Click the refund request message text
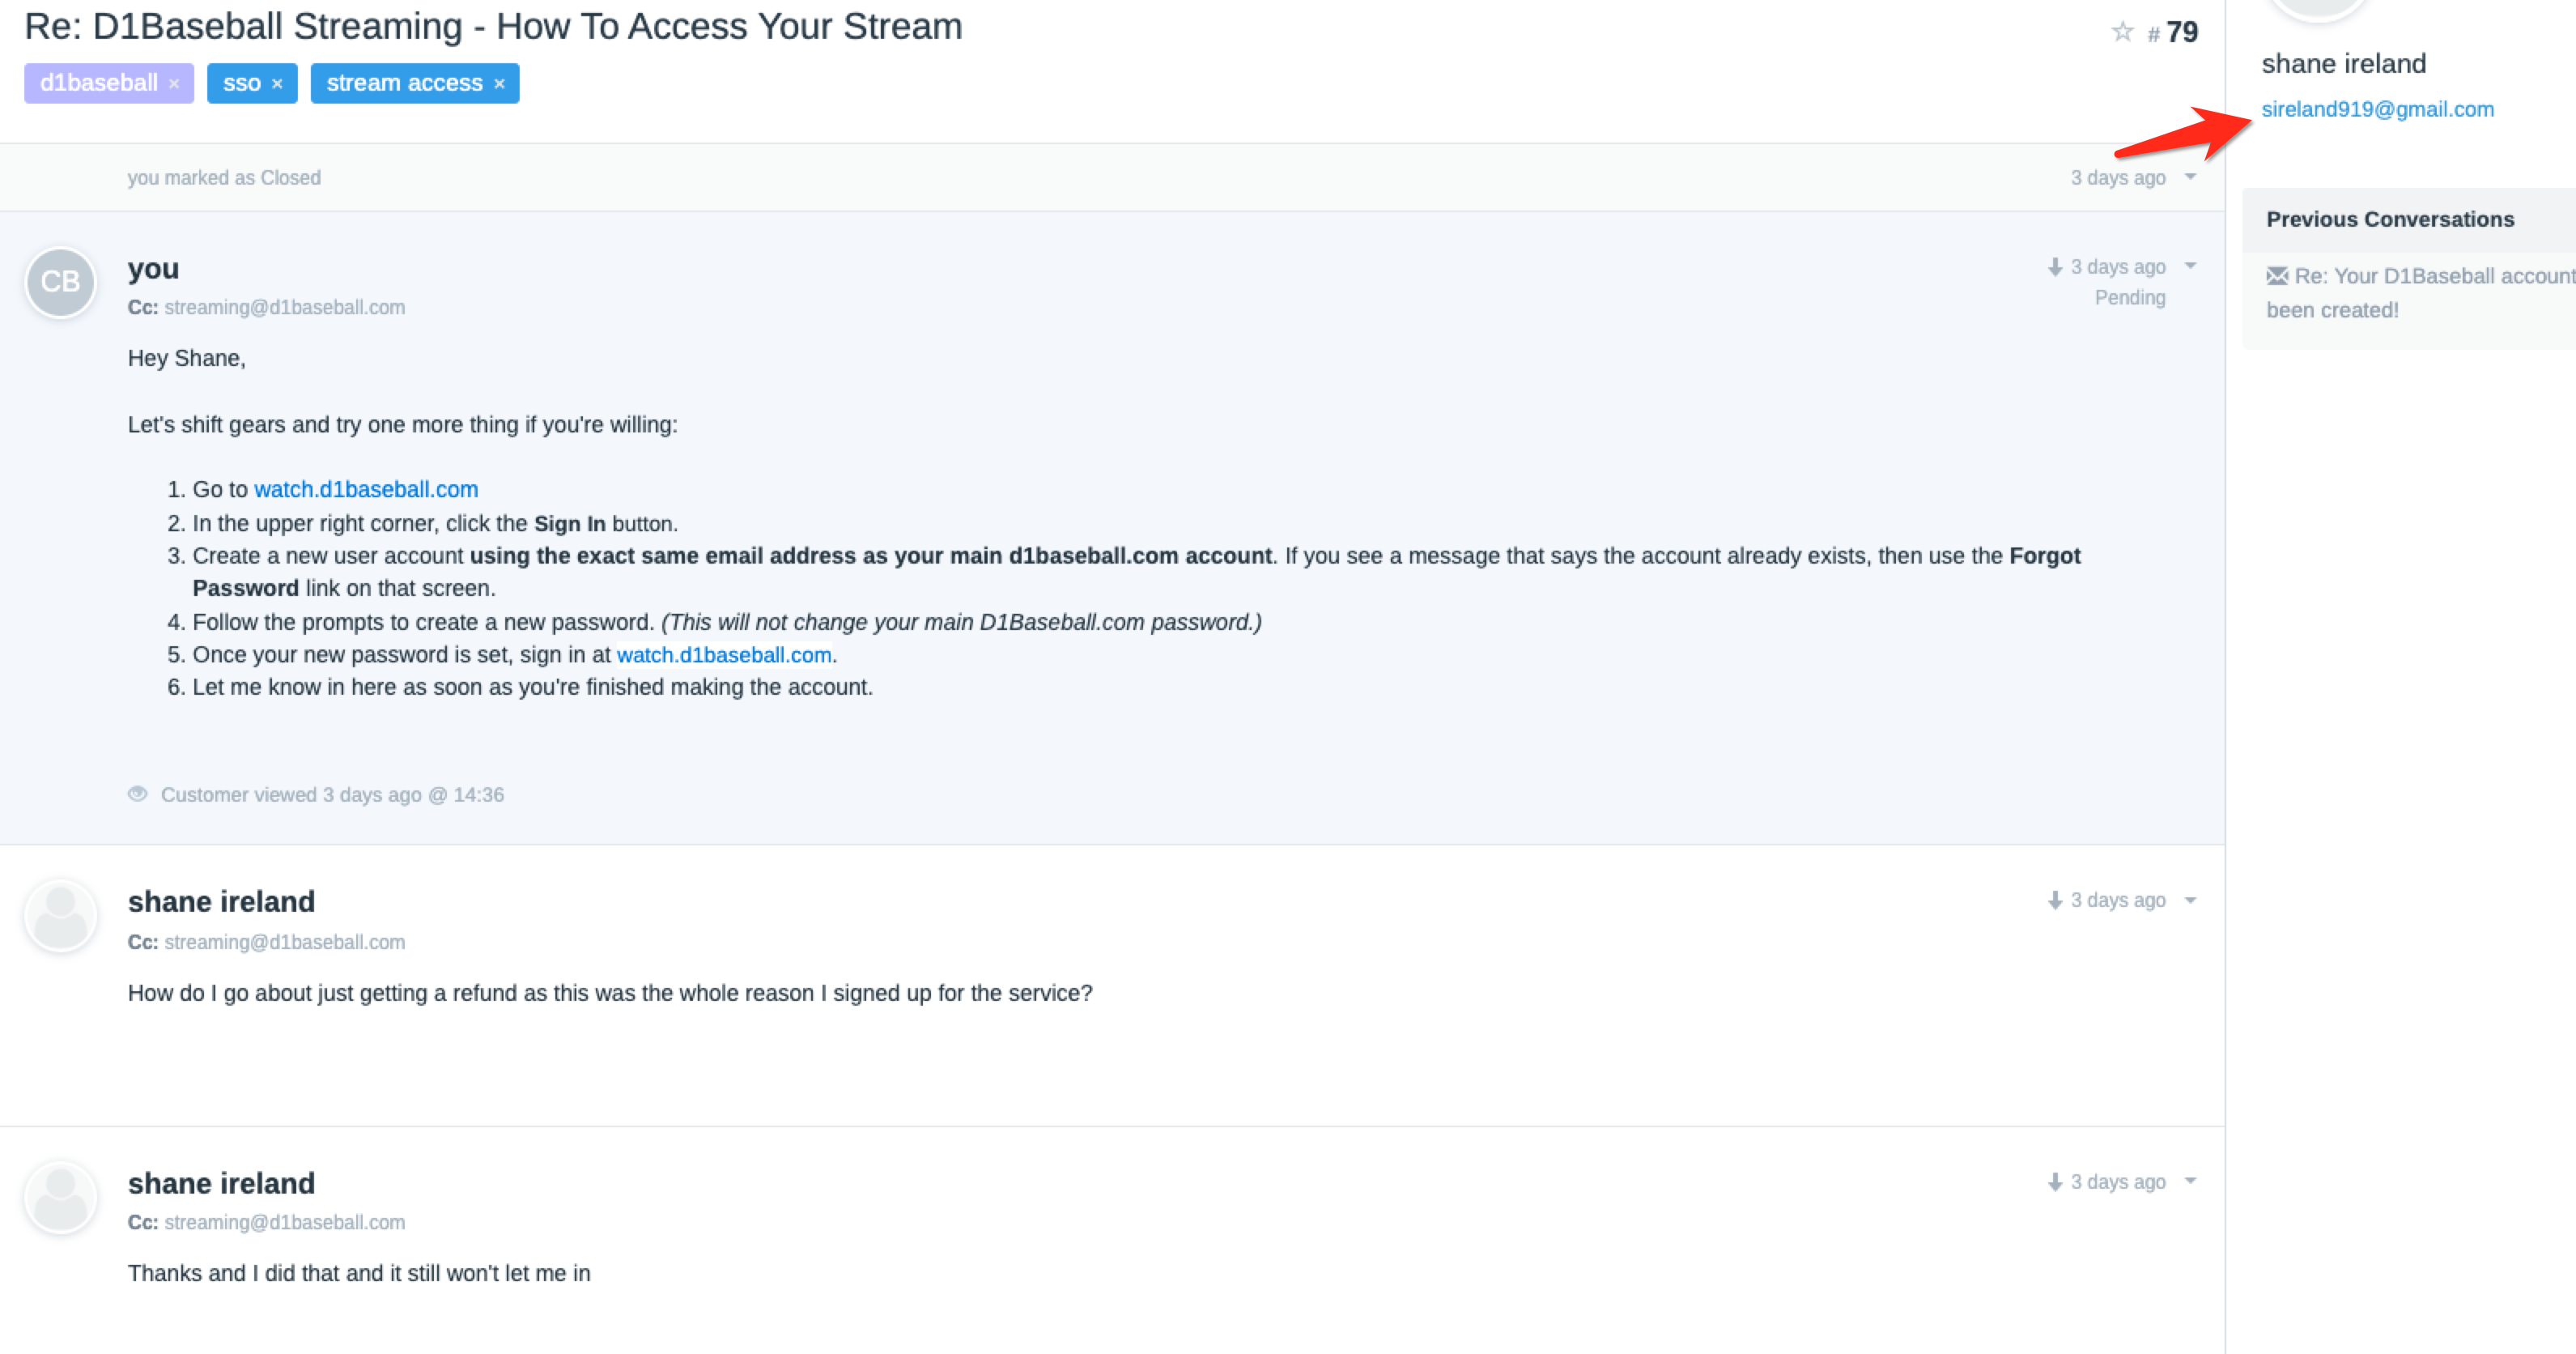 610,993
